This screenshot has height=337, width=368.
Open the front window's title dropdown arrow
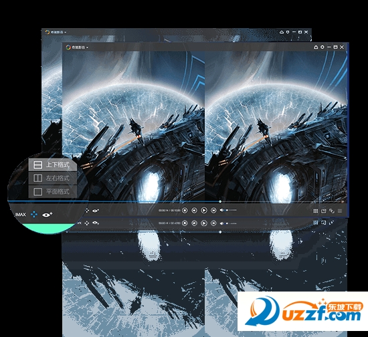tap(87, 47)
